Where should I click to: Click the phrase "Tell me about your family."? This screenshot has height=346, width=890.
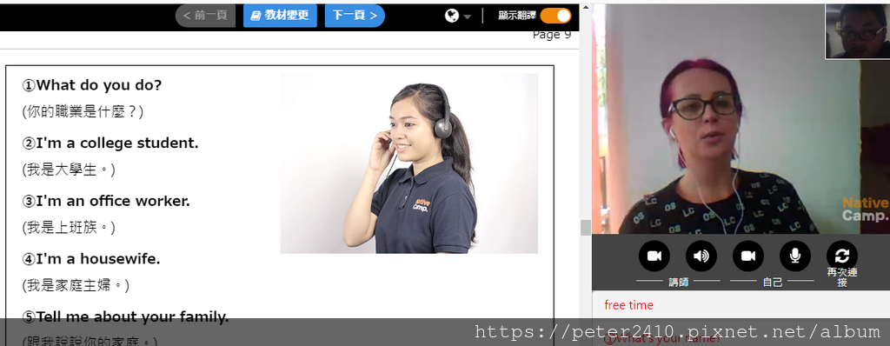132,316
